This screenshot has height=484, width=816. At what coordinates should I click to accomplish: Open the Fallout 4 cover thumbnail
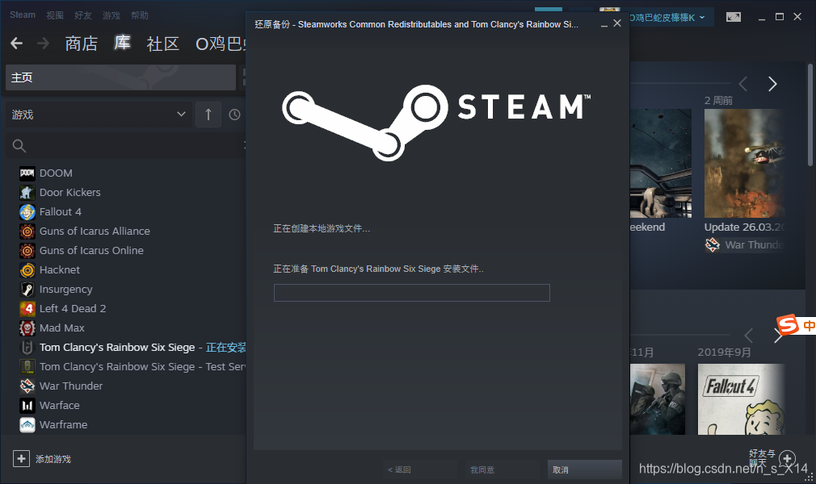(741, 398)
